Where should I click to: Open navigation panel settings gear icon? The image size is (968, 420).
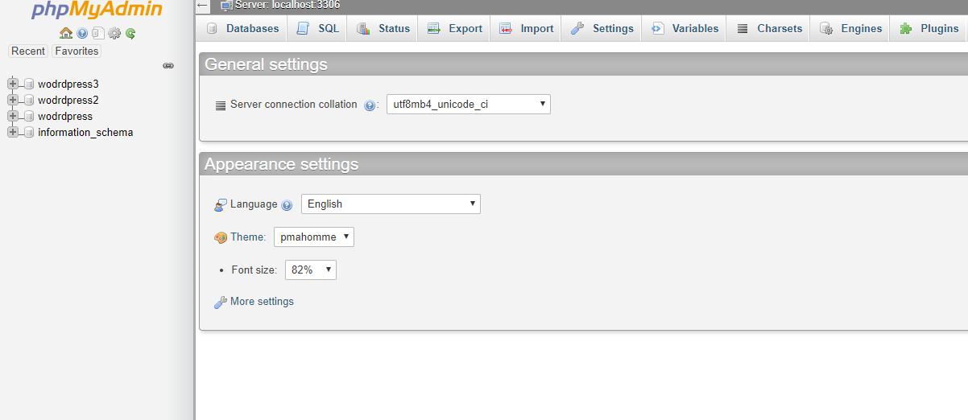[x=114, y=33]
